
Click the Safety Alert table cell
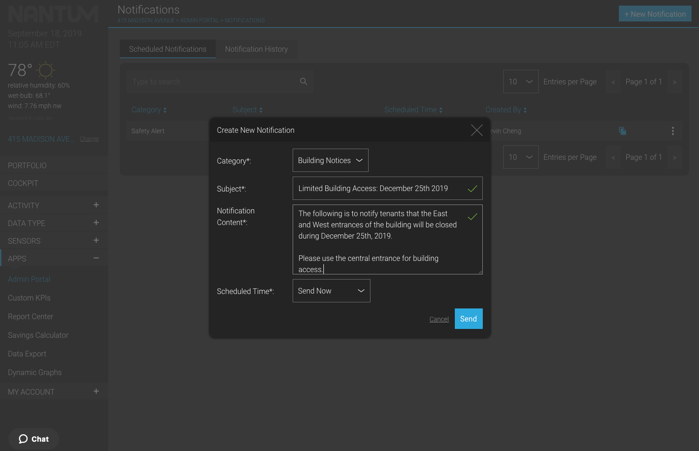[x=148, y=131]
